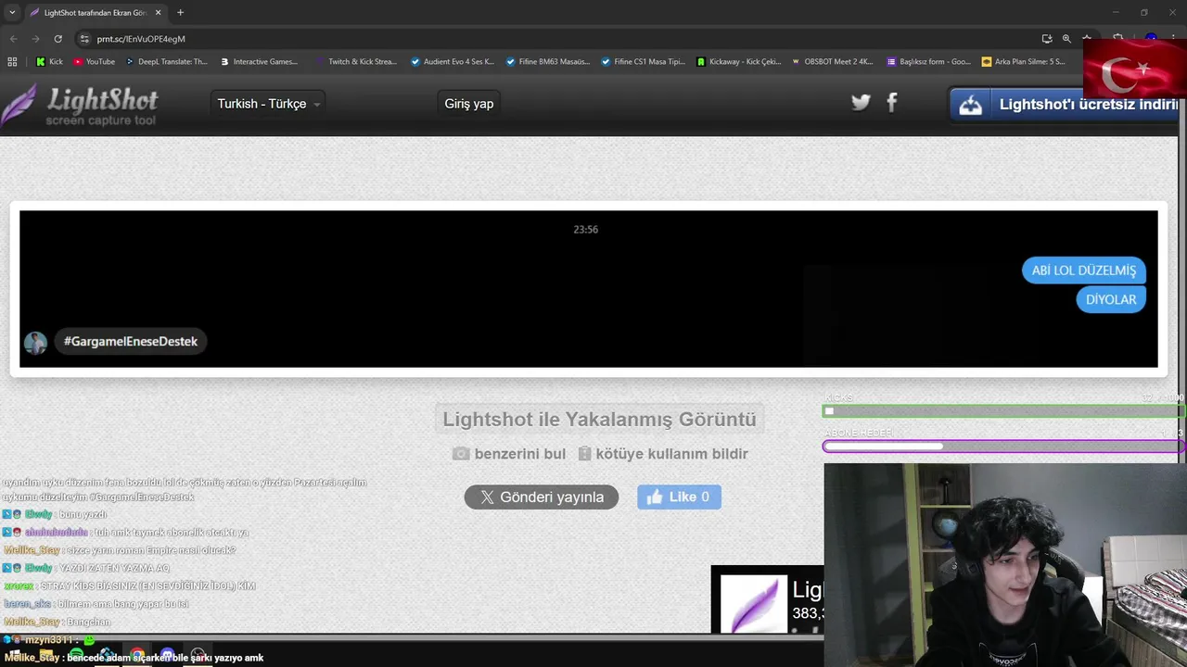Click monitor-shaped icon beside the zoom magnifier

[x=1047, y=39]
